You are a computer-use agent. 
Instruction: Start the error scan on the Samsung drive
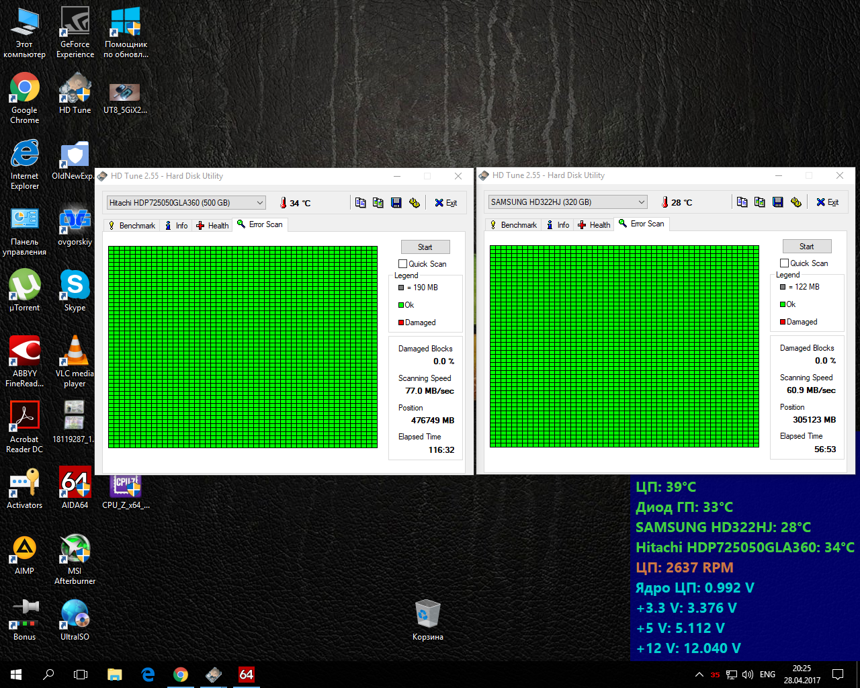tap(807, 247)
